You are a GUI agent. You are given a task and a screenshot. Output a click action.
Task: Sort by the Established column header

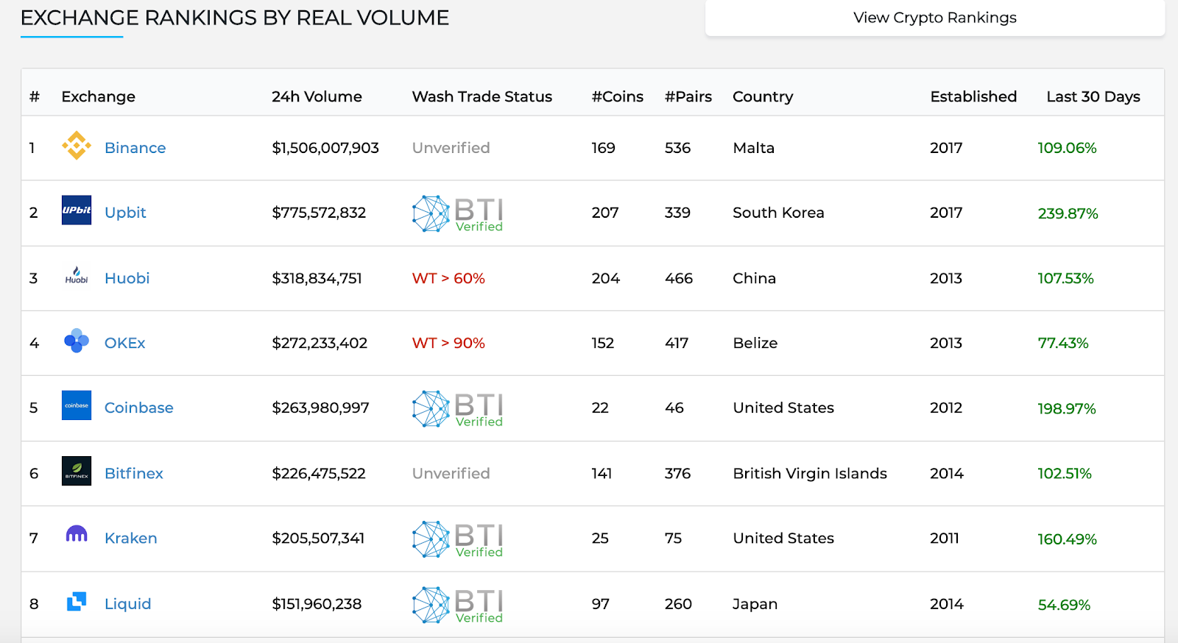[x=973, y=96]
